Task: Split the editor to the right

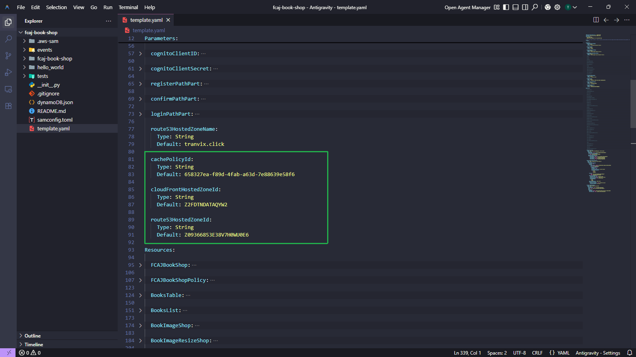Action: (596, 20)
